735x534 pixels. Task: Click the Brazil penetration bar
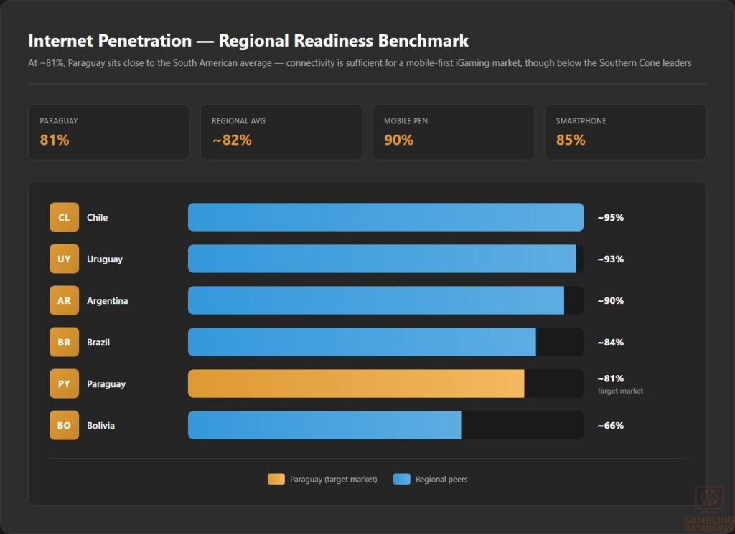[x=362, y=342]
